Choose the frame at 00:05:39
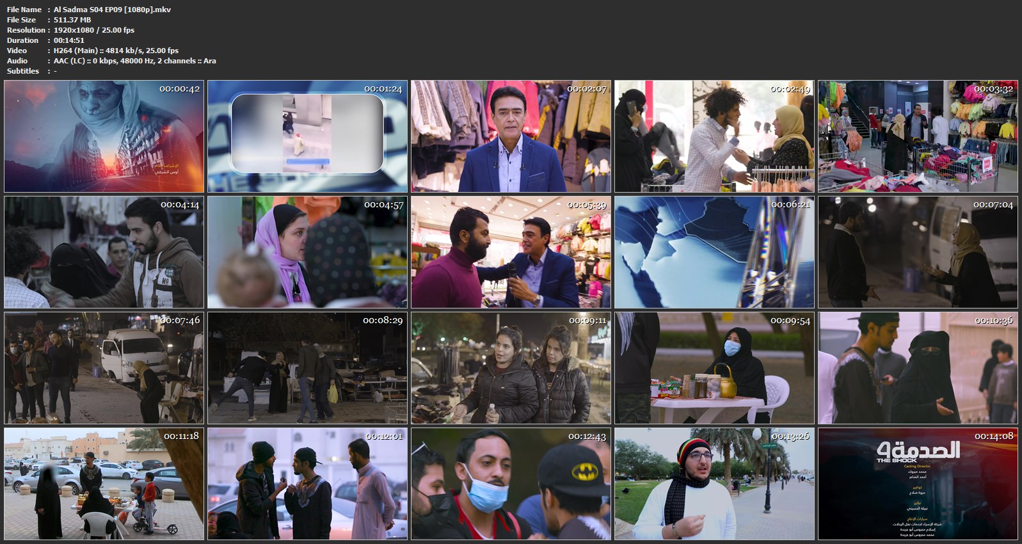This screenshot has width=1022, height=544. [511, 252]
